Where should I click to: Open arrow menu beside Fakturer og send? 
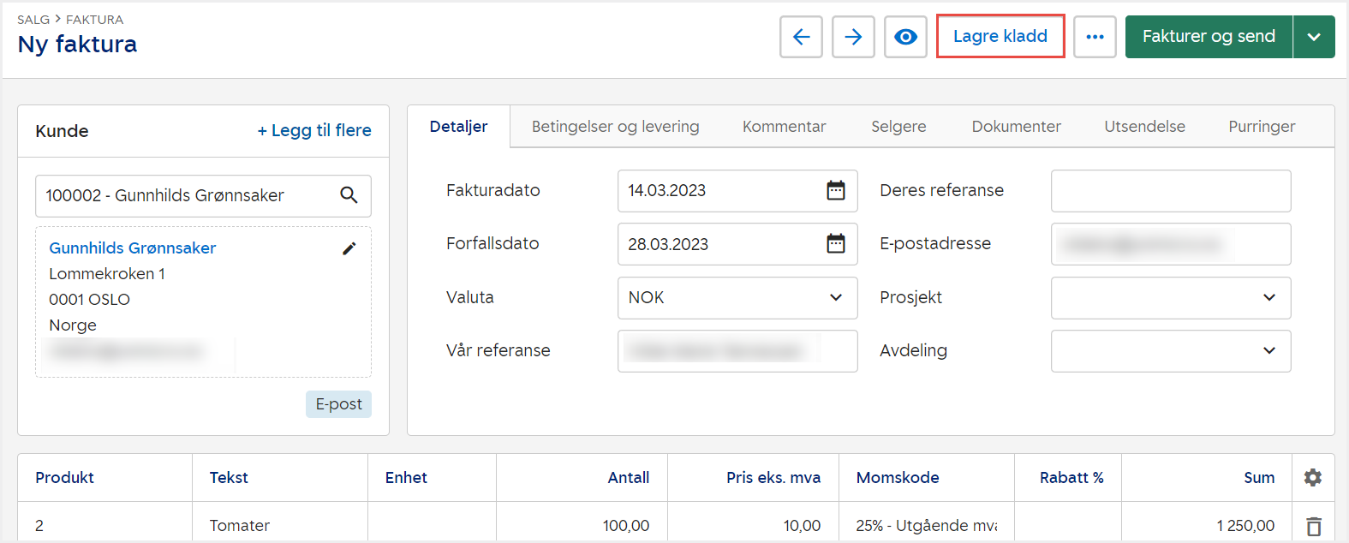(1314, 37)
